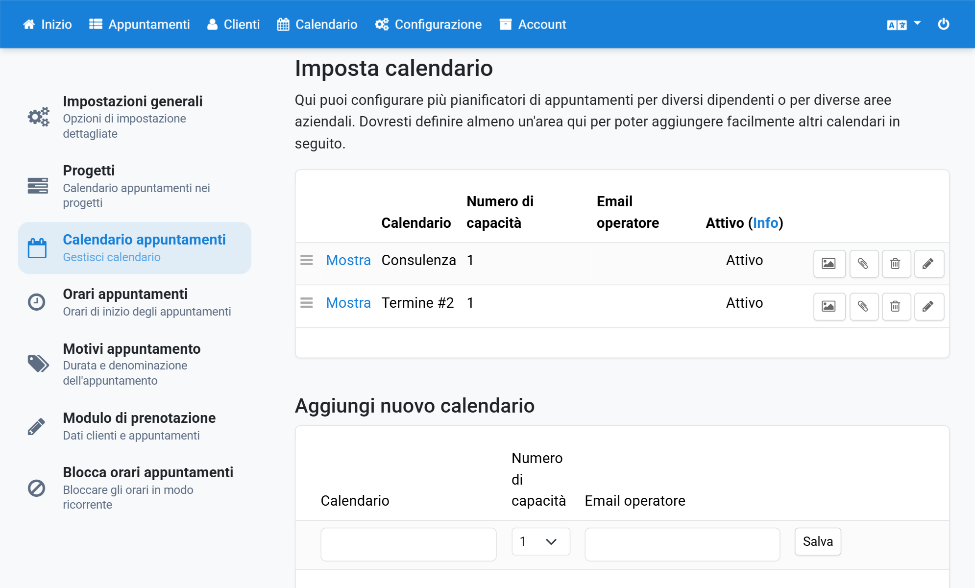Screen dimensions: 975x588
Task: Click the gears icon beside Configurazione
Action: (x=382, y=24)
